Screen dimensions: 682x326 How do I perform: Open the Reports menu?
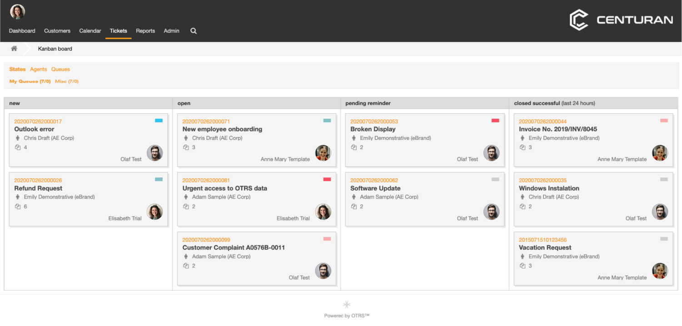click(x=145, y=31)
